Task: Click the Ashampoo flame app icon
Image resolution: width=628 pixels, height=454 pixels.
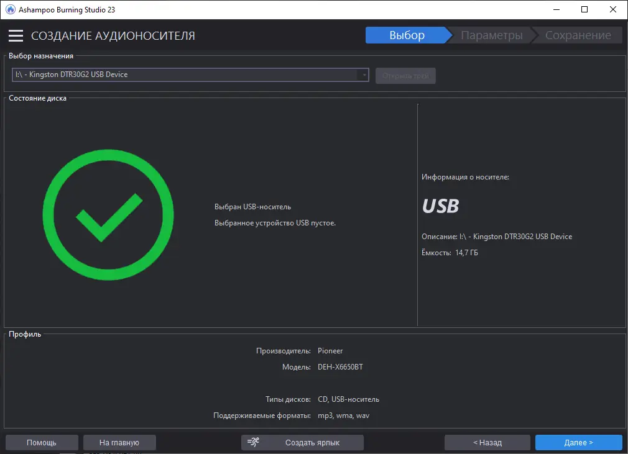Action: point(11,9)
